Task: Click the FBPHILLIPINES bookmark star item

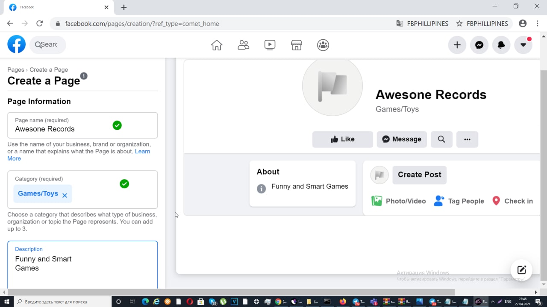Action: [x=482, y=23]
